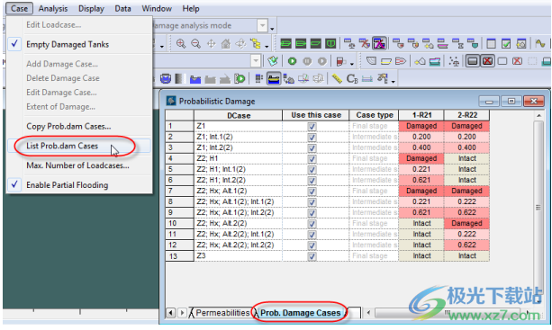
Task: Click the Zoom In magnifier icon
Action: (181, 43)
